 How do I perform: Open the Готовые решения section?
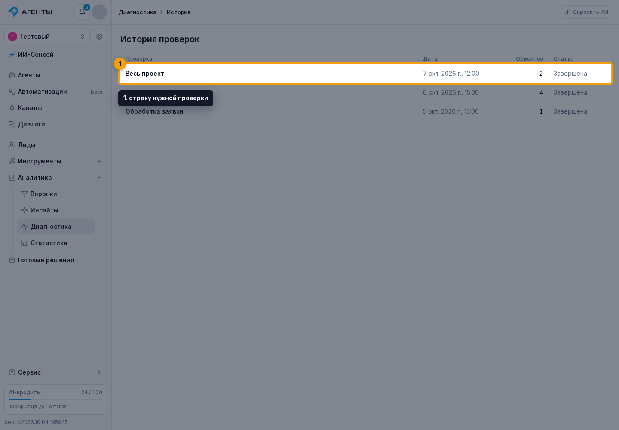pyautogui.click(x=56, y=260)
